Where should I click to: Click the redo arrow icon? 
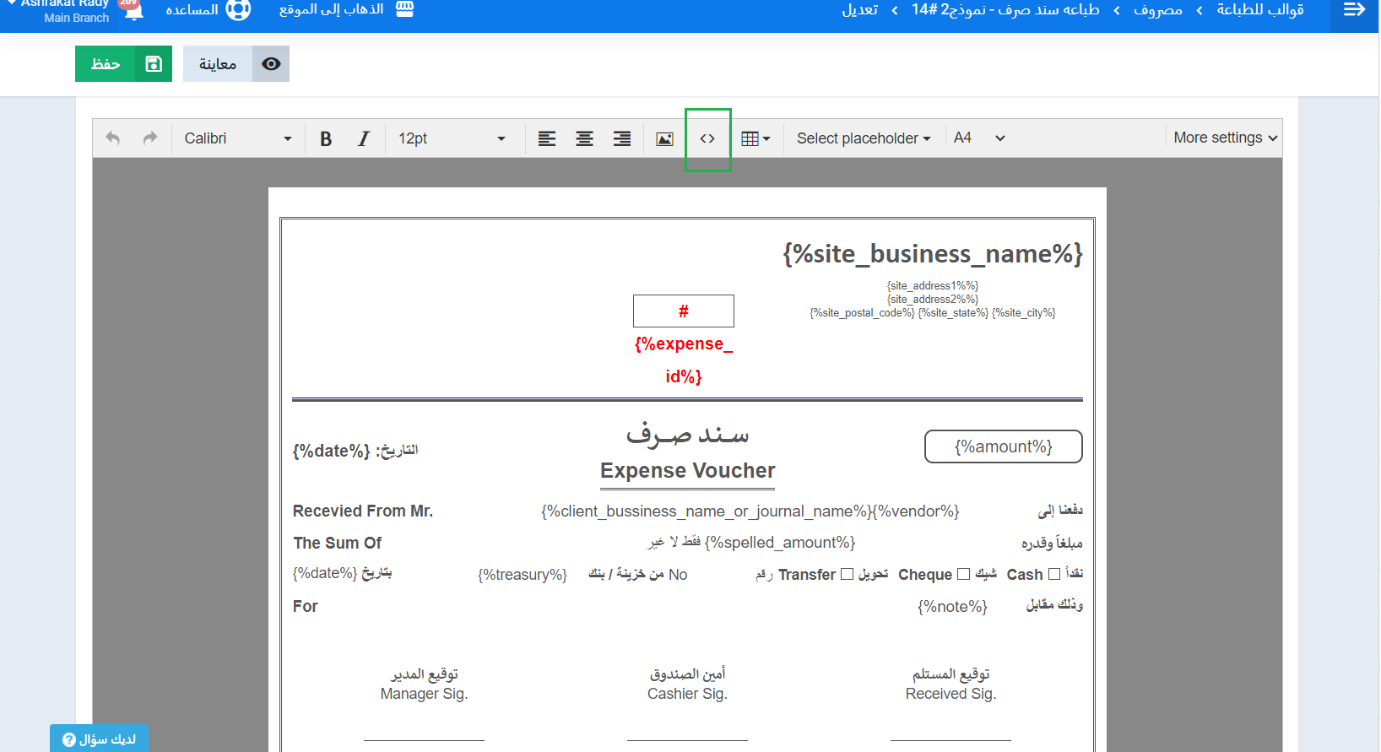tap(150, 138)
